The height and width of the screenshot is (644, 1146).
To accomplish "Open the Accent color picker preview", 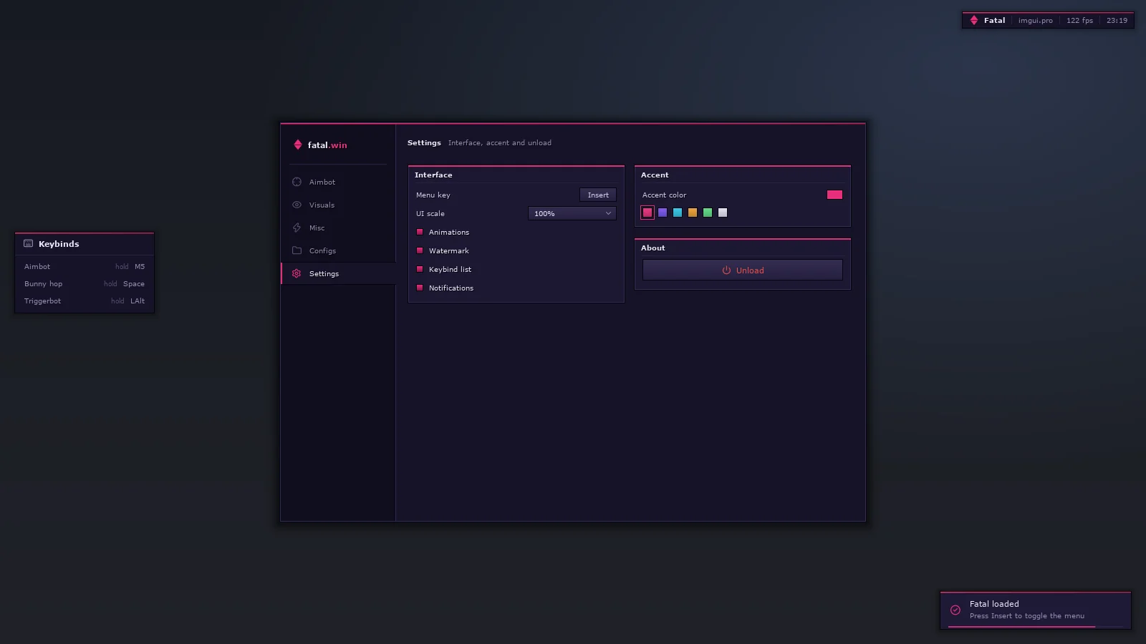I will tap(834, 195).
